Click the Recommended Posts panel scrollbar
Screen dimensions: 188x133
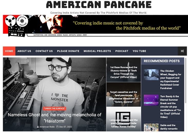(186, 80)
